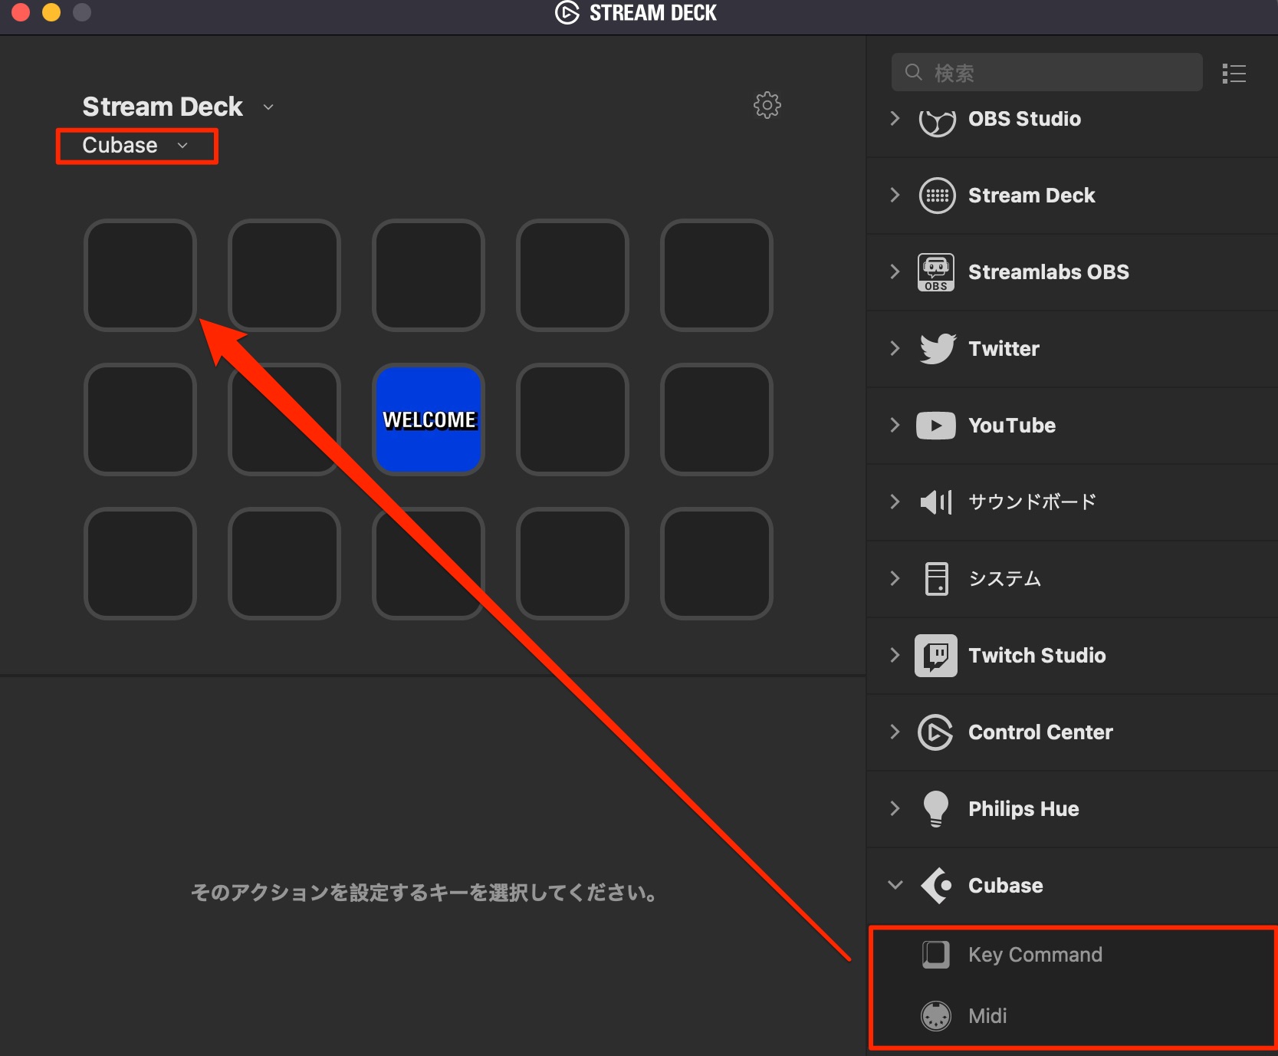
Task: Select the key right of WELCOME
Action: [x=573, y=419]
